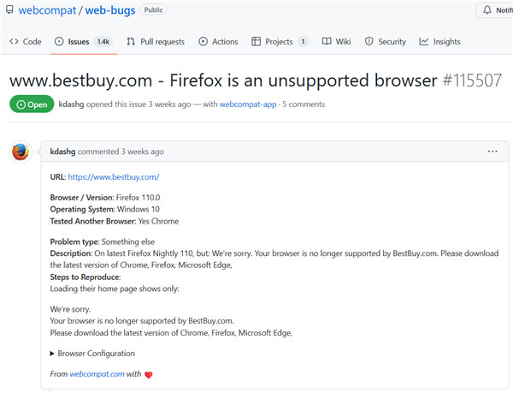
Task: Click the Yes Chrome text
Action: point(158,221)
